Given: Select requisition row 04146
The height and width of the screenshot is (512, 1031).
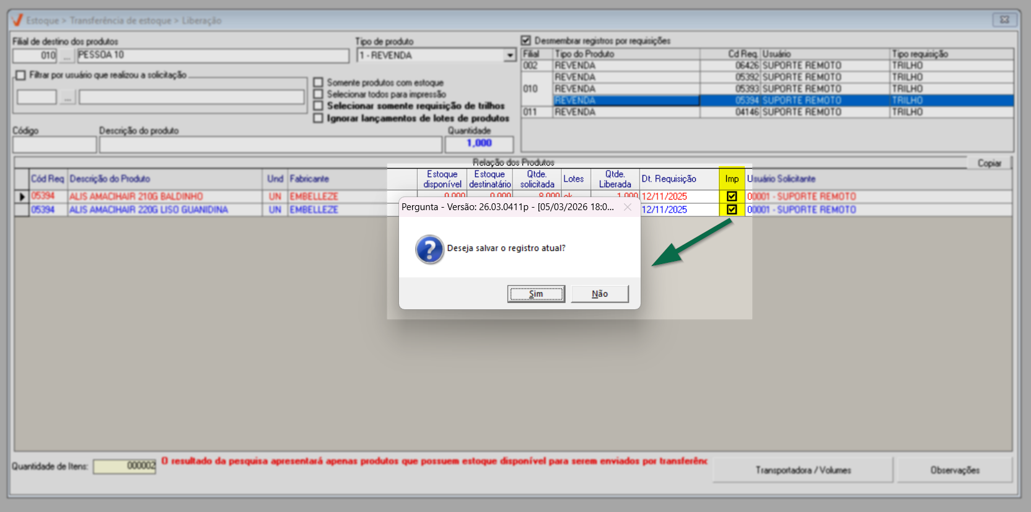Looking at the screenshot, I should [768, 112].
